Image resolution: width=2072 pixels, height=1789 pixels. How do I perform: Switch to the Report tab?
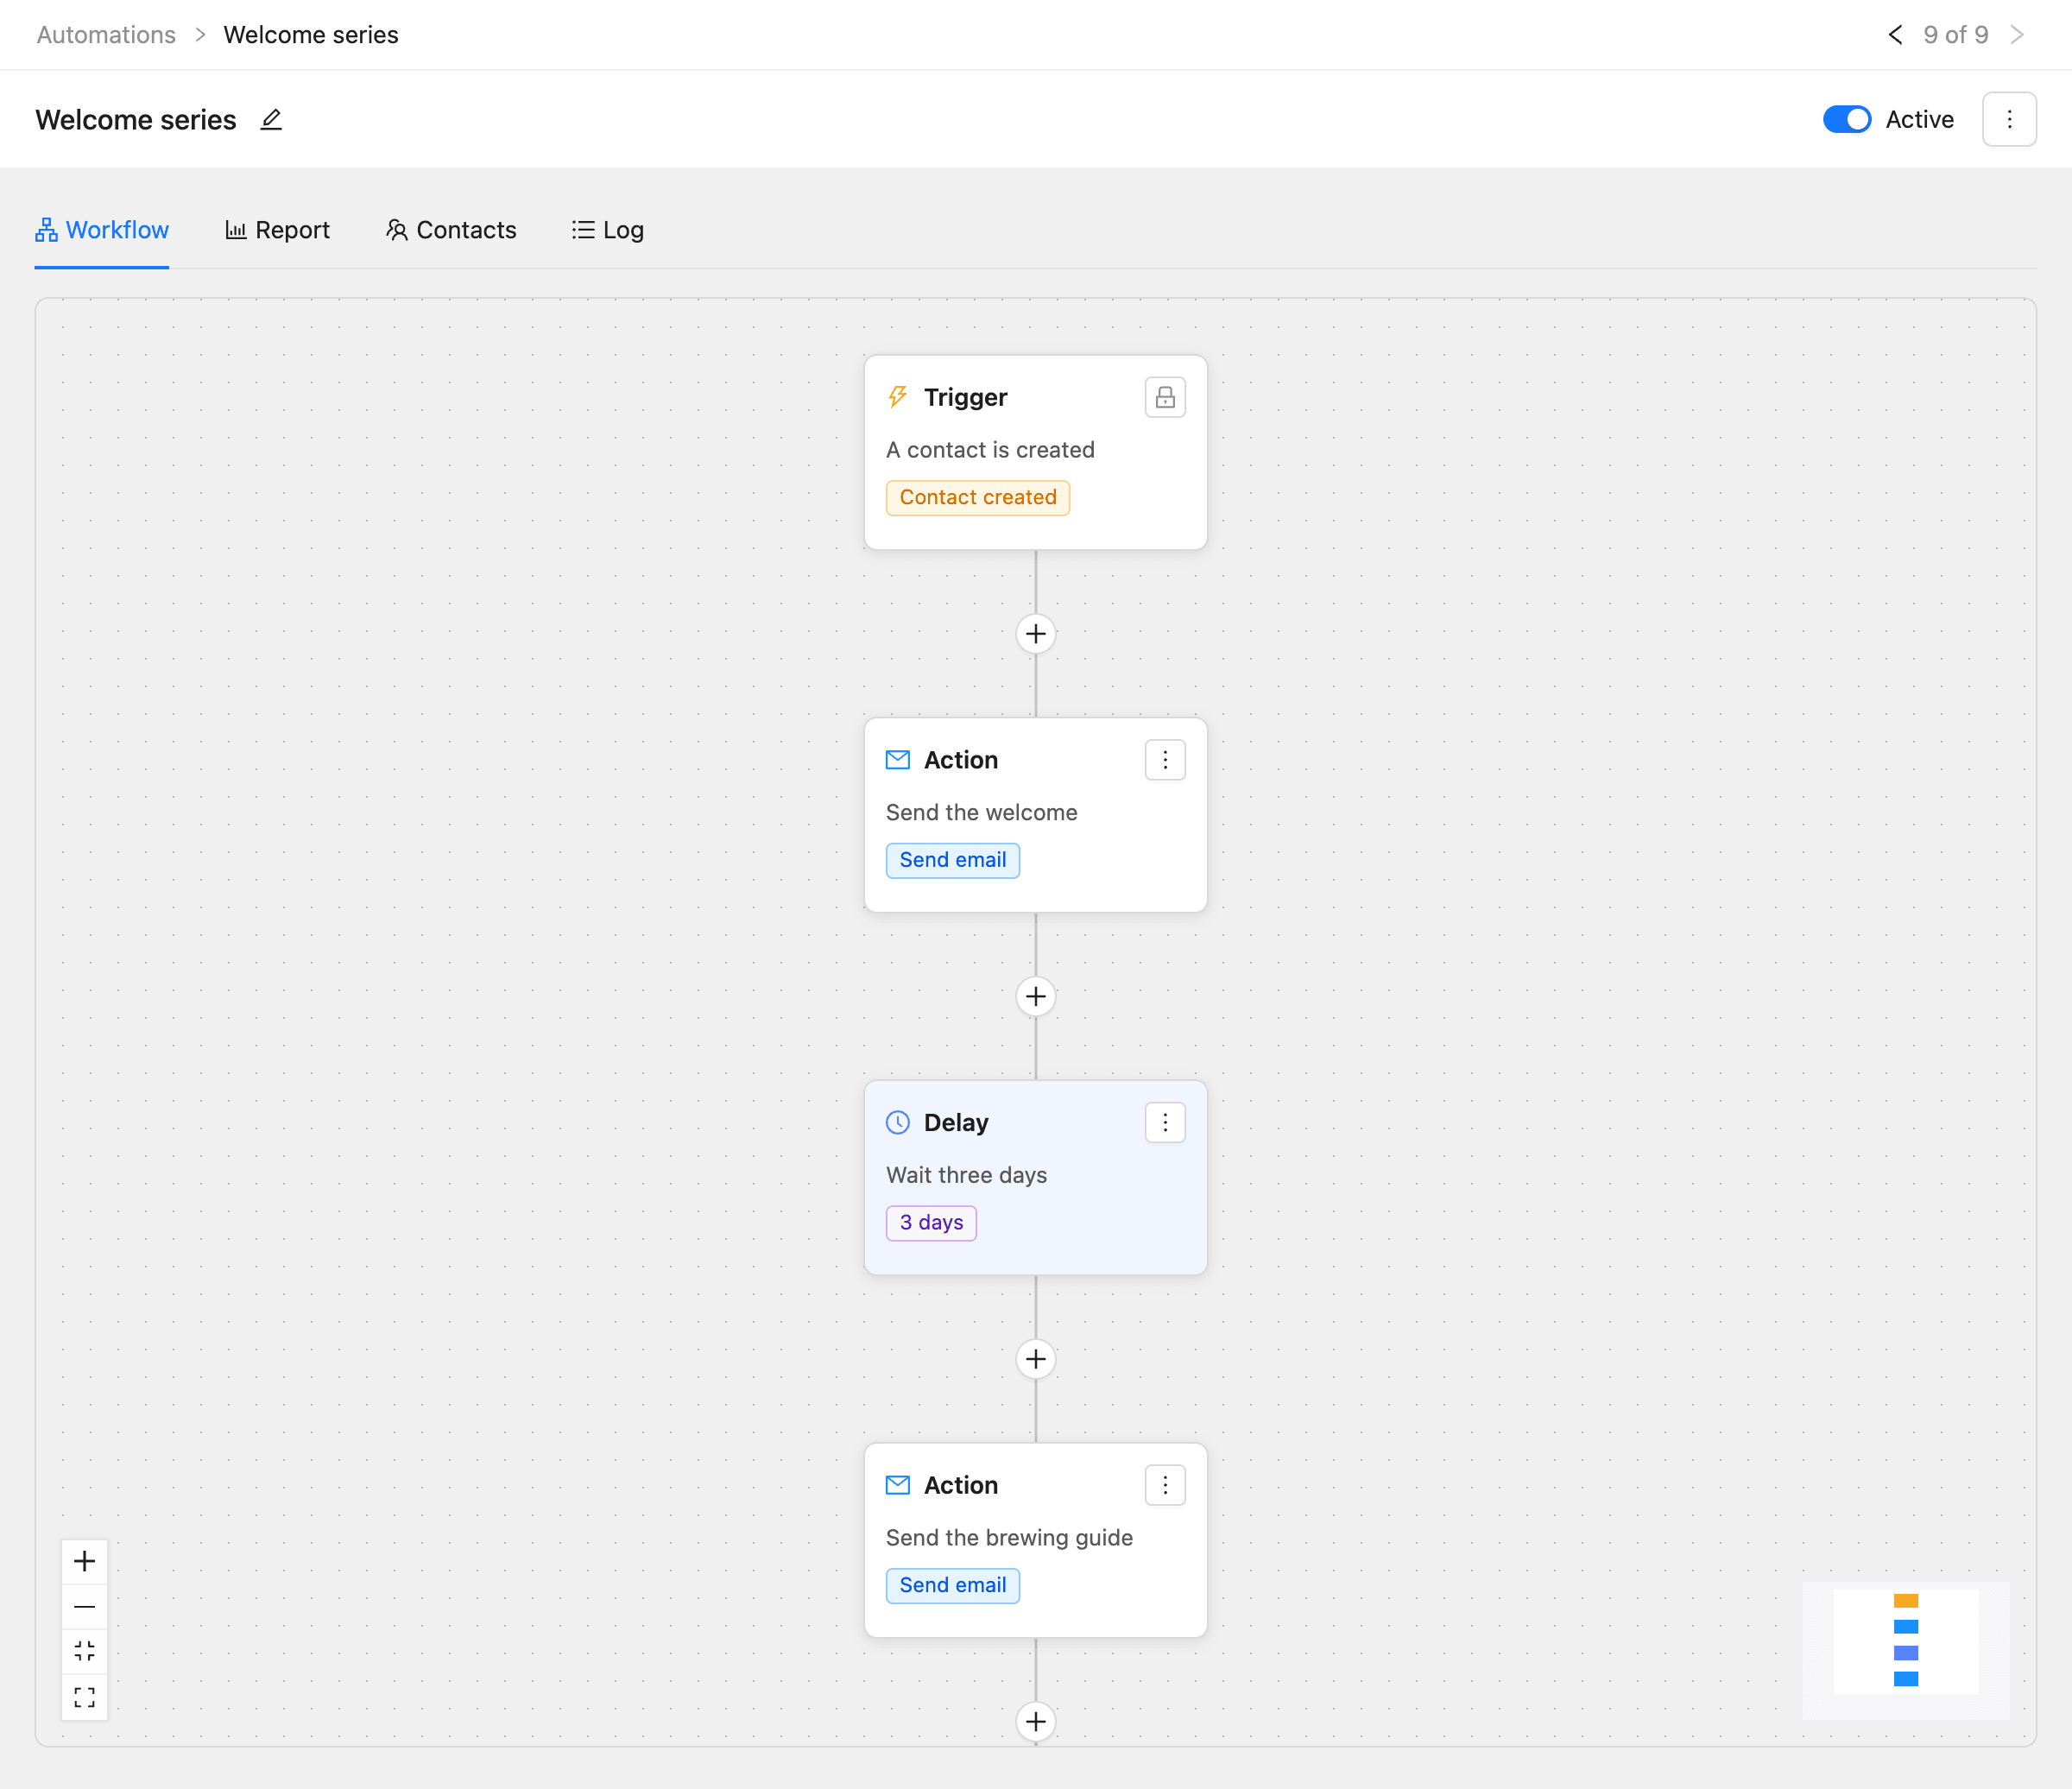click(277, 230)
